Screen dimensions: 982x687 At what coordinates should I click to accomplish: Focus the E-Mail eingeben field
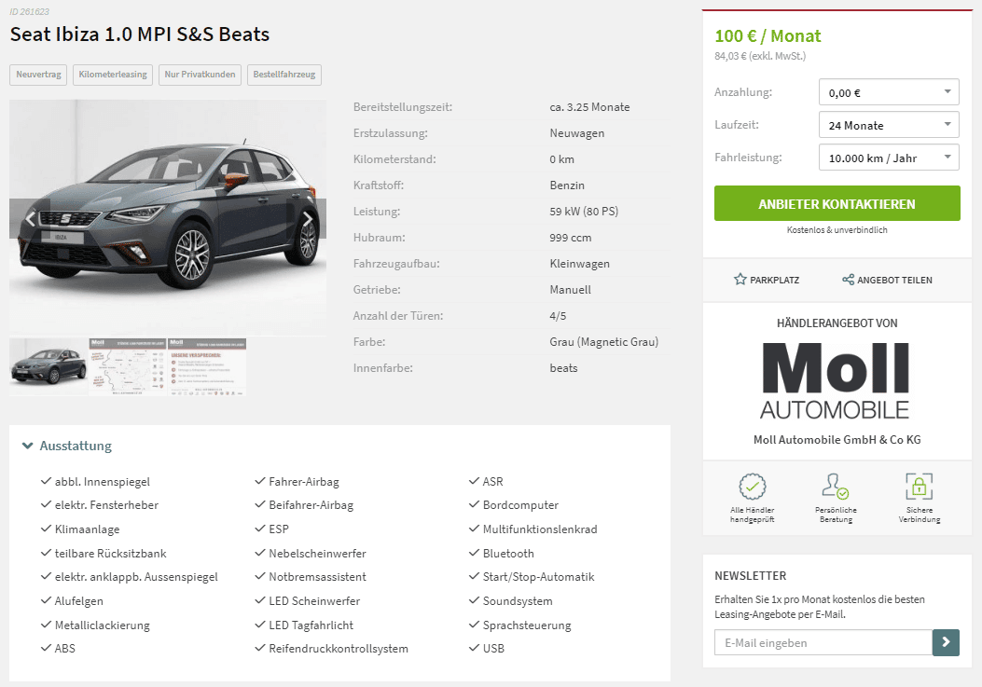click(823, 642)
